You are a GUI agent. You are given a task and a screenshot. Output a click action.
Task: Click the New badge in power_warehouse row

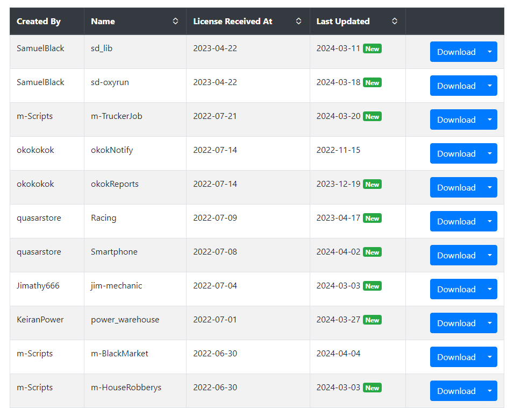[372, 320]
